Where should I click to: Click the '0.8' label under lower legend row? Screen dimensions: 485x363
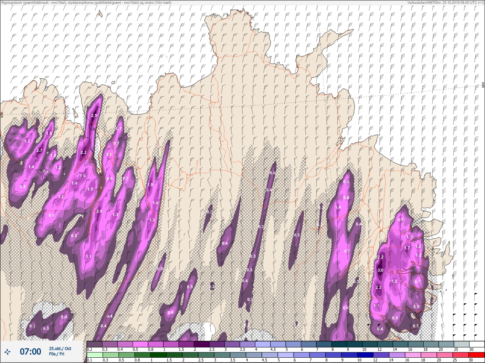[136, 360]
